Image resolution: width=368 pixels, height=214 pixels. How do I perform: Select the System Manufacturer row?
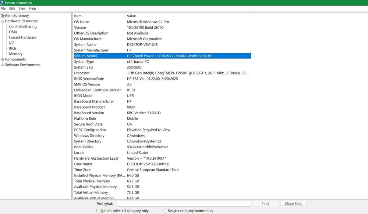[162, 50]
